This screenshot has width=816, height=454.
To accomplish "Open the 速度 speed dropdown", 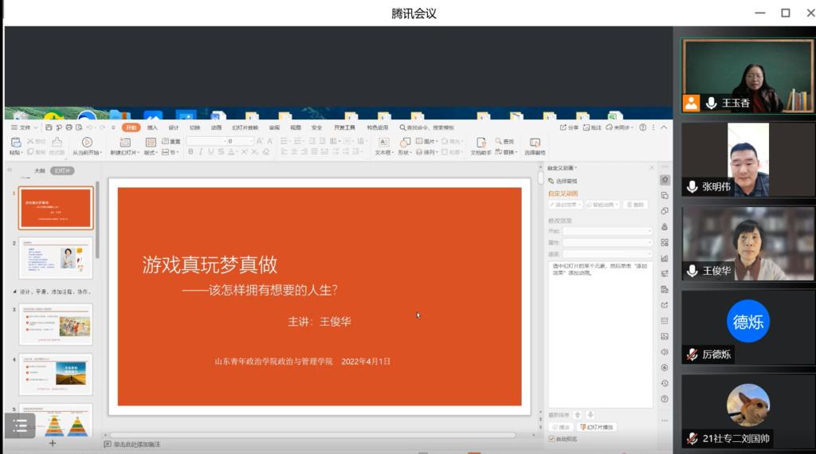I will [607, 253].
